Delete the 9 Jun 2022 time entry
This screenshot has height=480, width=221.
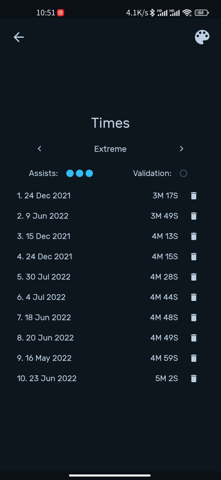(194, 216)
